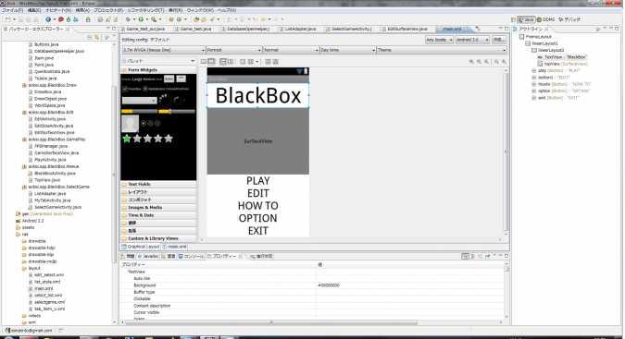Expand the Time & Date palette category
Image resolution: width=625 pixels, height=339 pixels.
pyautogui.click(x=158, y=215)
